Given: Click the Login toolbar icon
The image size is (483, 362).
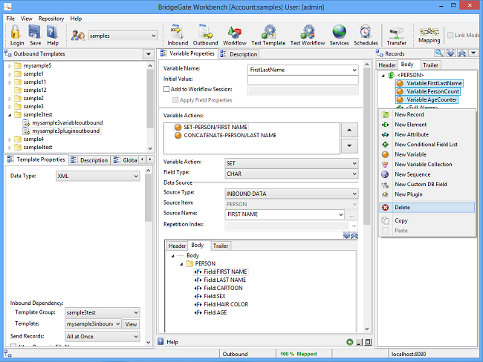Looking at the screenshot, I should click(x=16, y=35).
